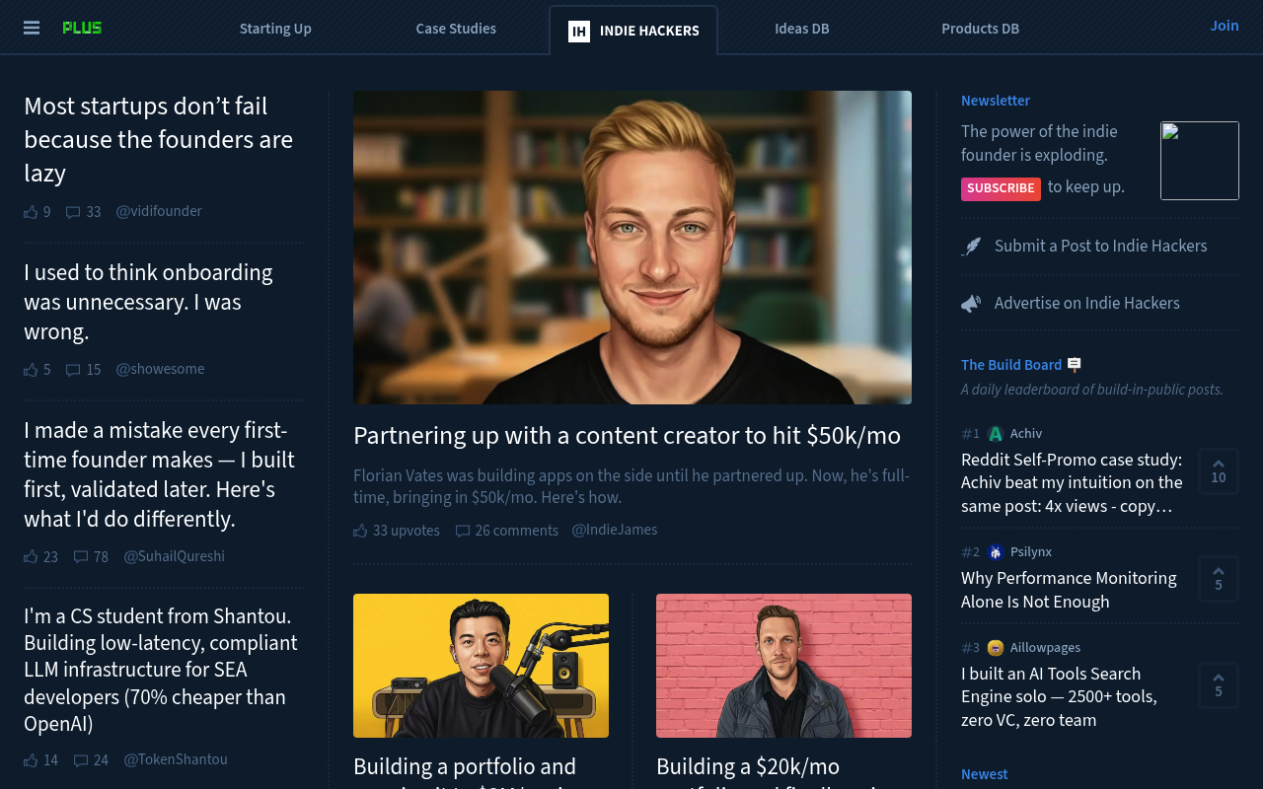Click the Build Board sign icon
The image size is (1263, 789).
[1075, 364]
